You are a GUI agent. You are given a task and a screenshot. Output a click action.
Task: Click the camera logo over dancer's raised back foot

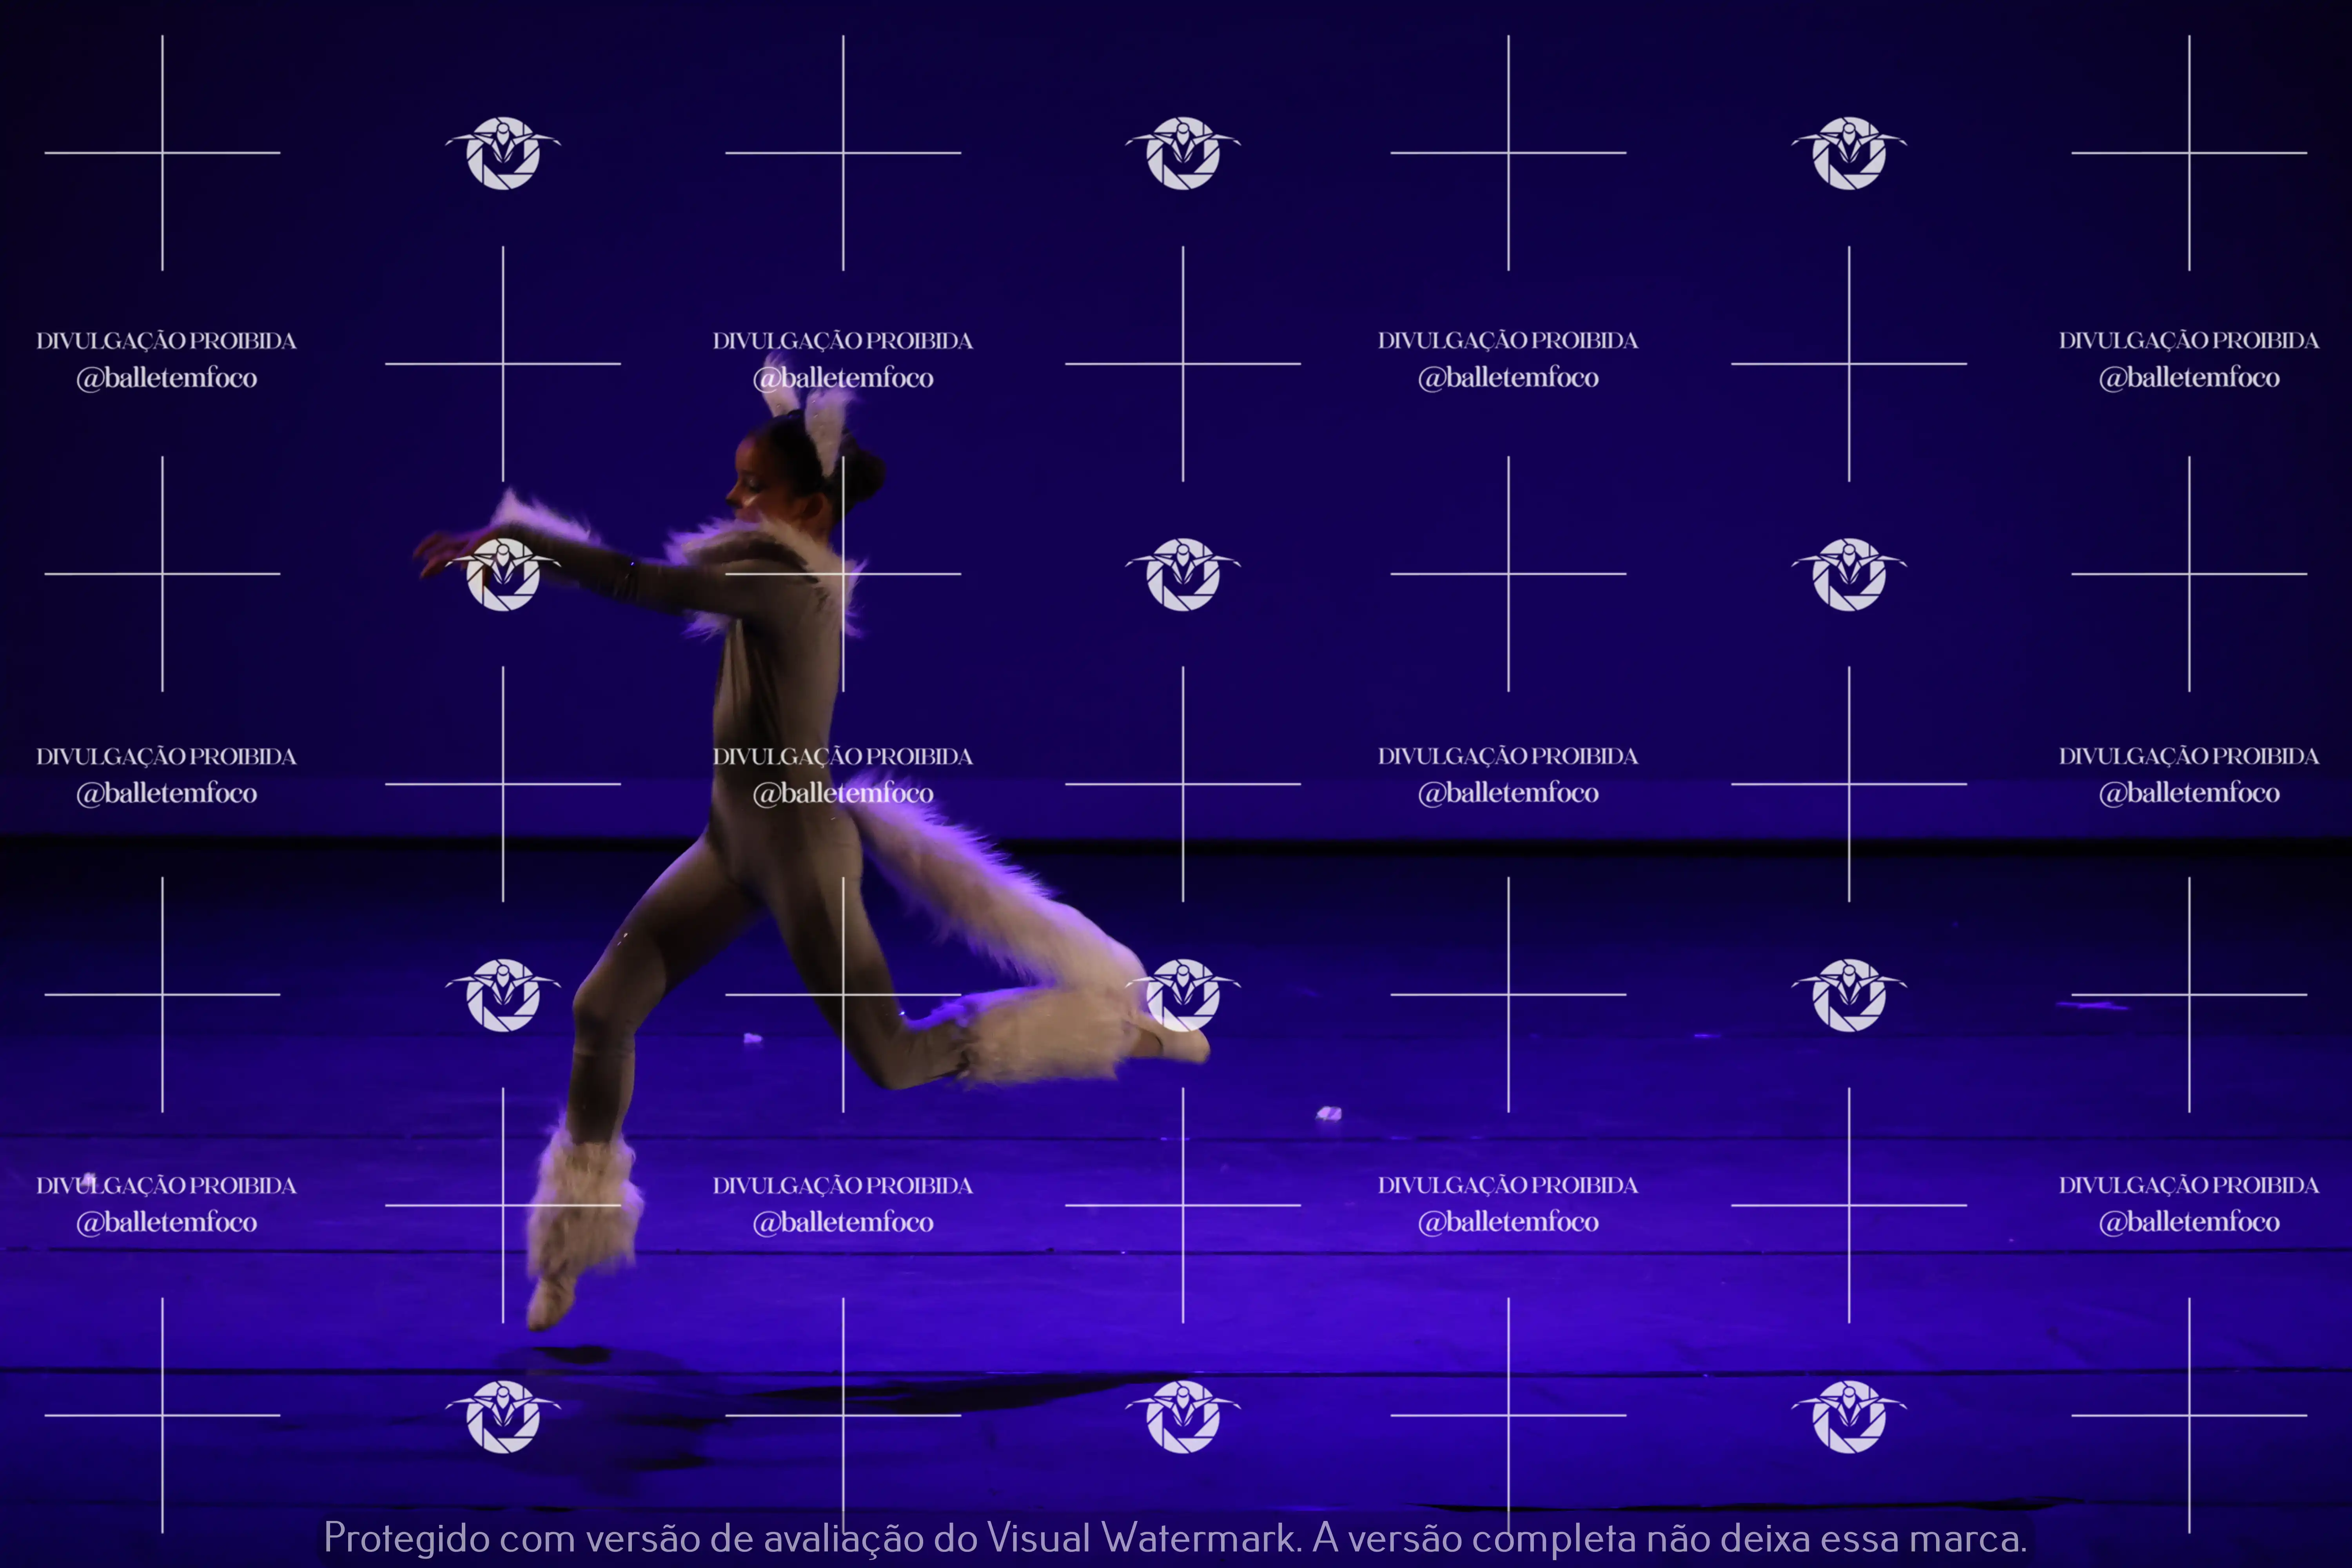(x=1183, y=995)
